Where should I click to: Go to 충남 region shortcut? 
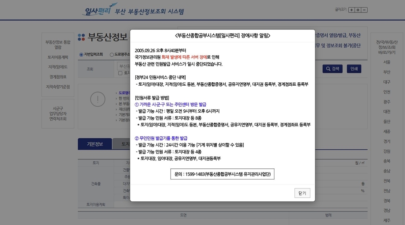[387, 171]
